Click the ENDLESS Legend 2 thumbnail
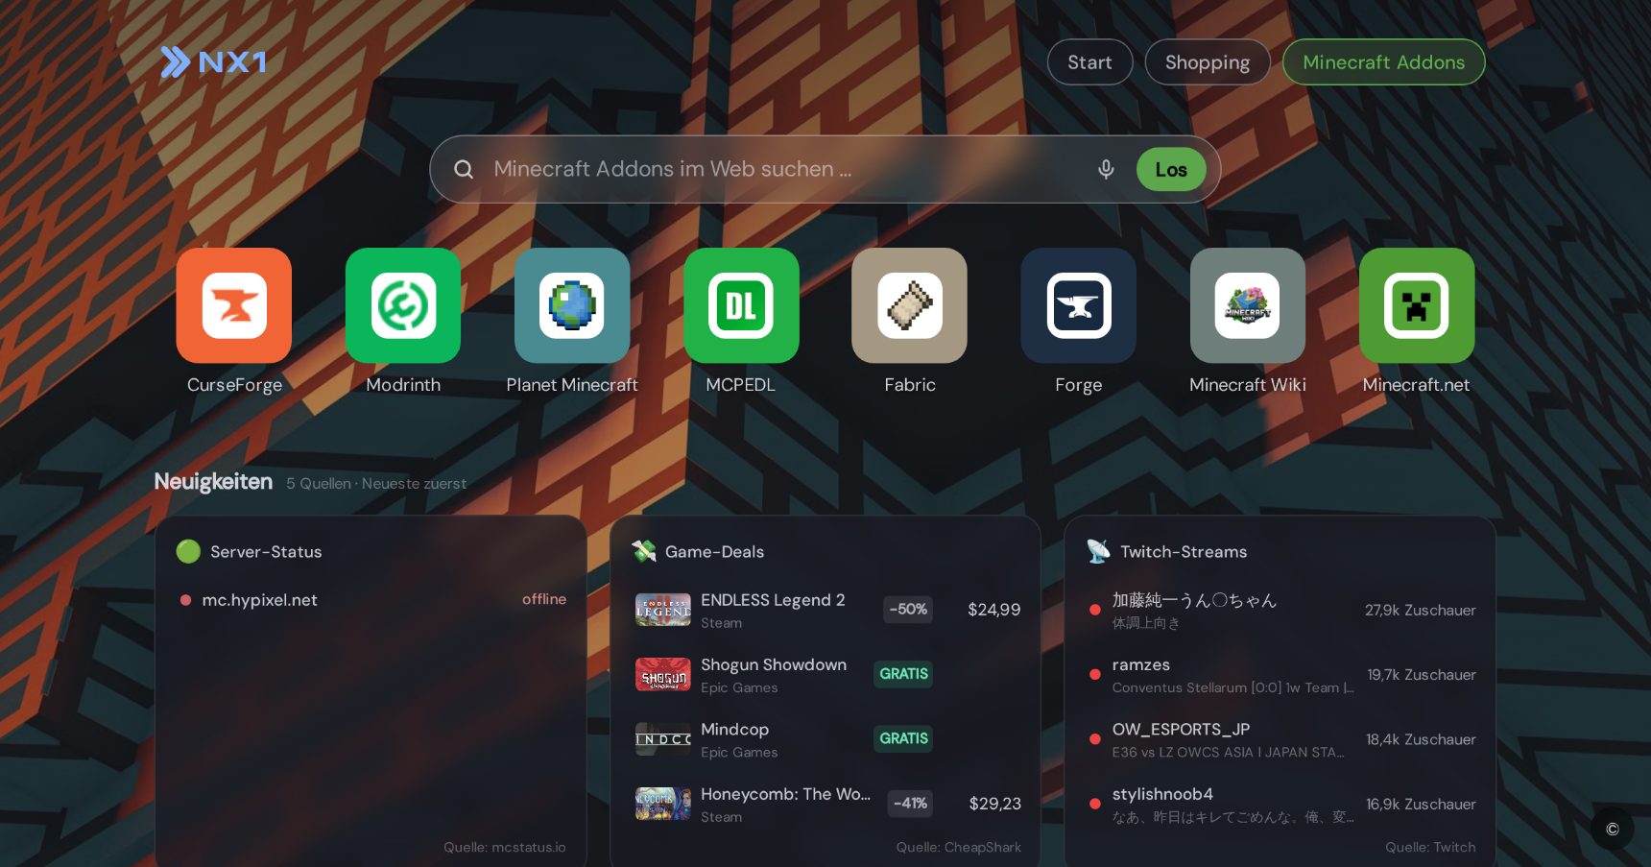The image size is (1651, 867). [x=663, y=610]
